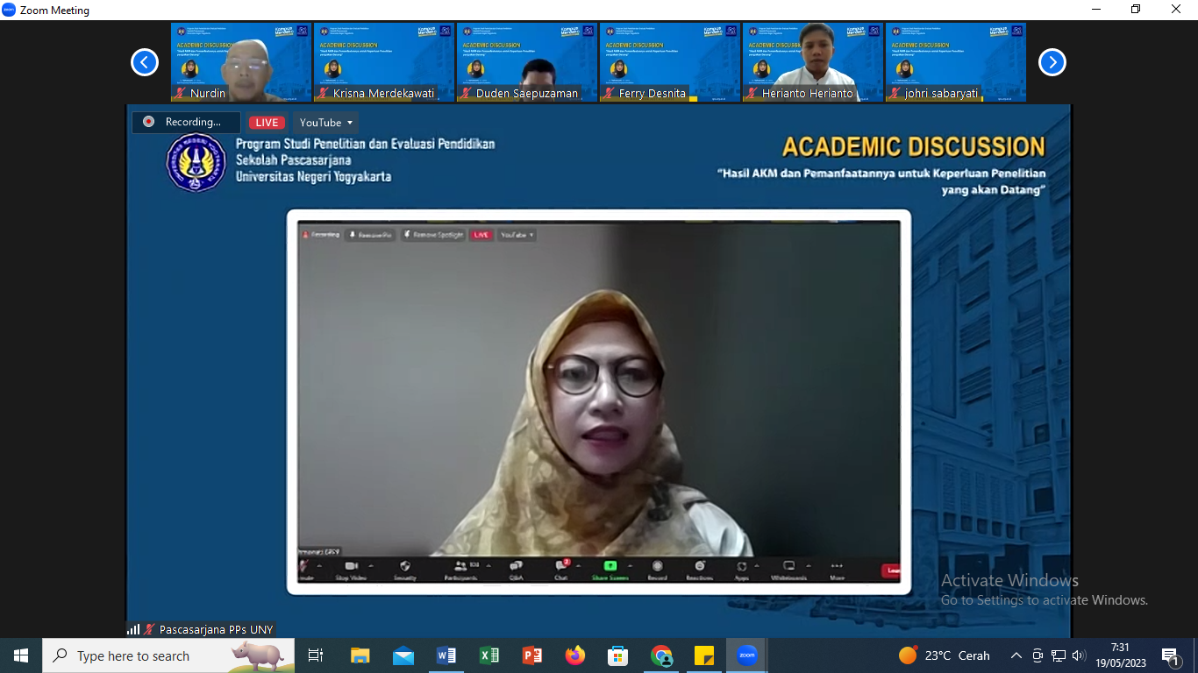Toggle Stop Video camera in shared toolbar
Viewport: 1198px width, 673px height.
pyautogui.click(x=352, y=569)
